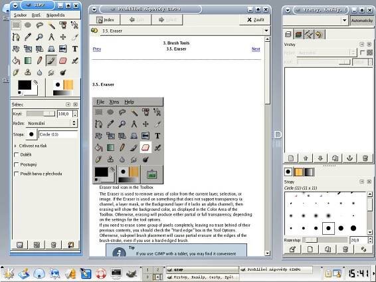Select the Crop knife tool
This screenshot has width=376, height=282.
(74, 37)
